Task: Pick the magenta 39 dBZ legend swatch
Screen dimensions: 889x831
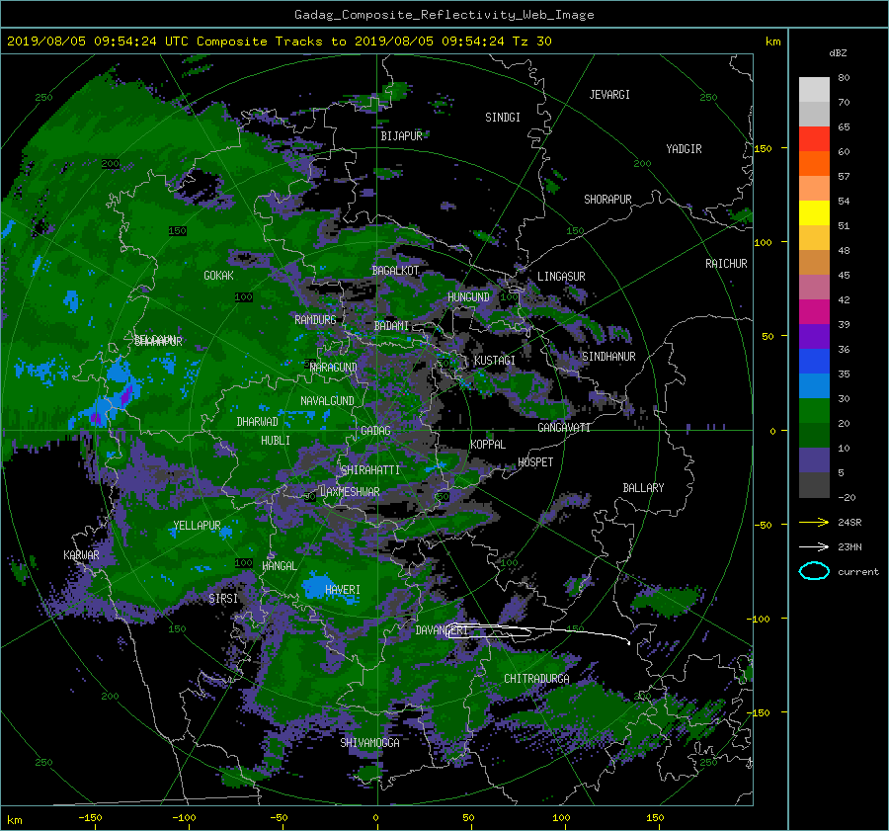Action: click(814, 312)
